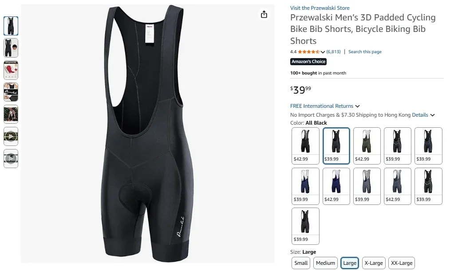Viewport: 450px width, 271px height.
Task: Open the video thumbnail in image sidebar
Action: pos(11,136)
